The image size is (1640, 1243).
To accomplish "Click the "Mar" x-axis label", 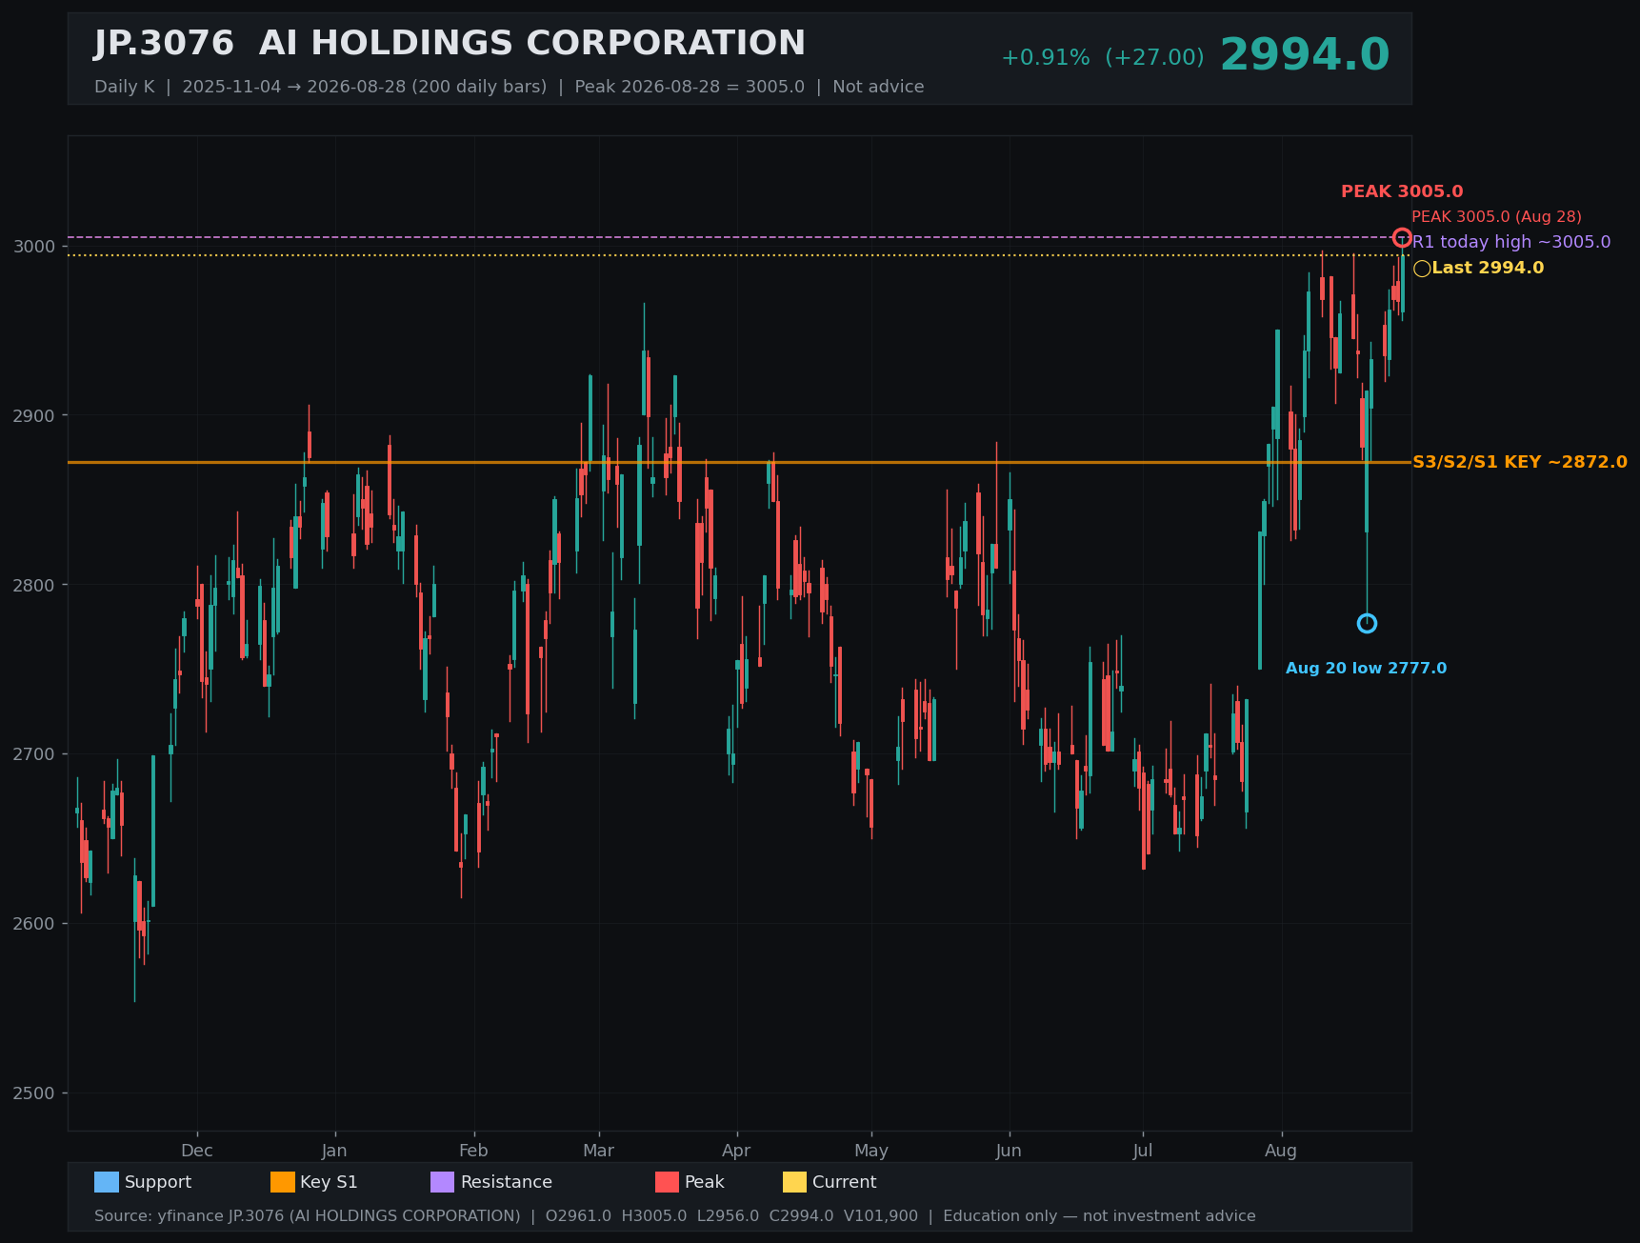I will pyautogui.click(x=598, y=1151).
